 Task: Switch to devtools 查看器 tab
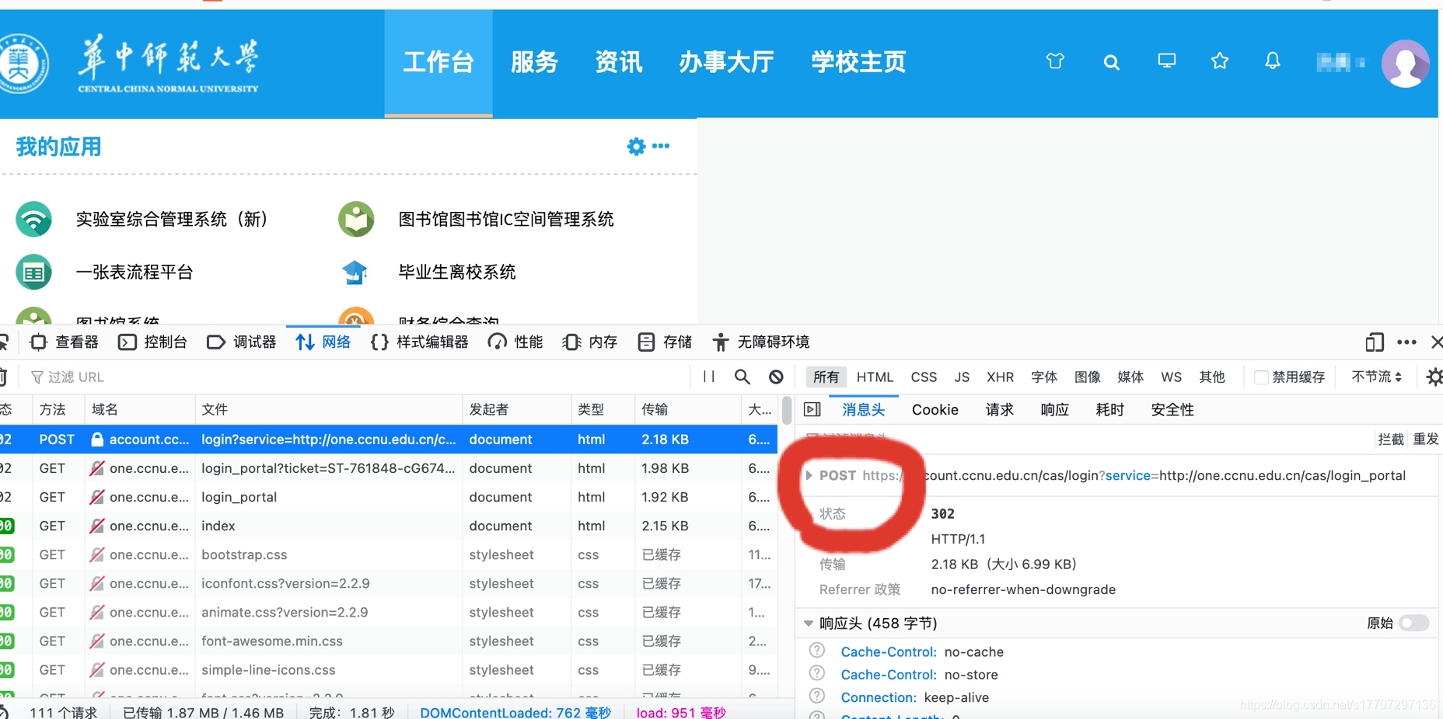point(65,342)
